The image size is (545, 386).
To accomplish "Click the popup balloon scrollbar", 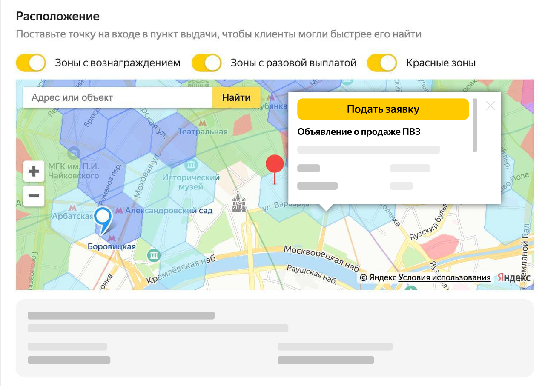I will click(475, 125).
